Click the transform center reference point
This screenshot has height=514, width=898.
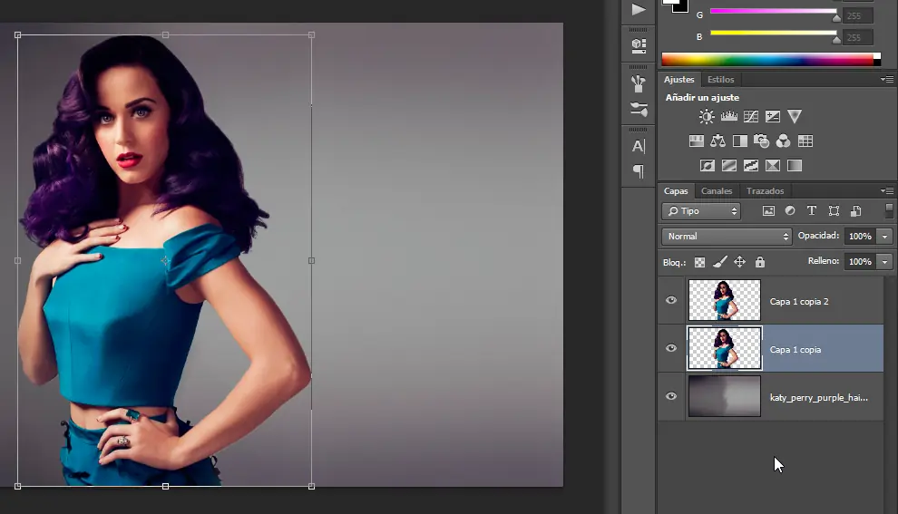tap(165, 261)
